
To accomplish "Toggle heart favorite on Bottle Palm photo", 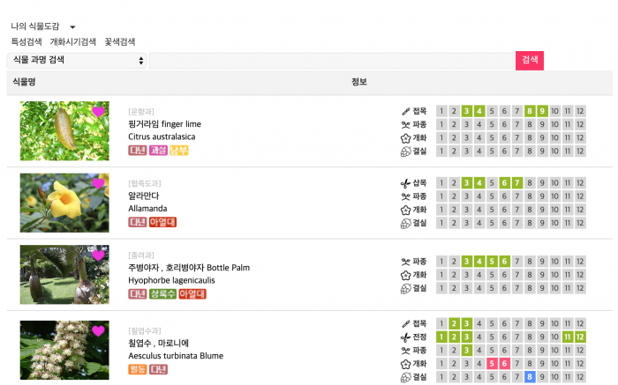I will pyautogui.click(x=98, y=255).
